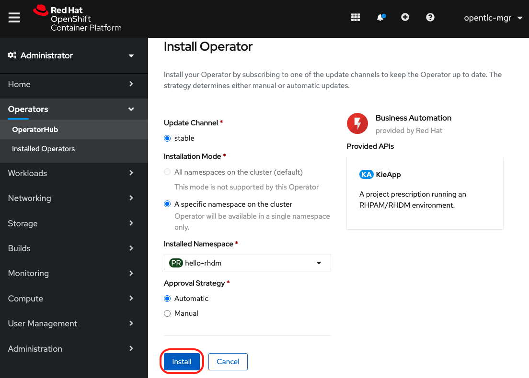
Task: Select Automatic approval strategy
Action: point(167,299)
